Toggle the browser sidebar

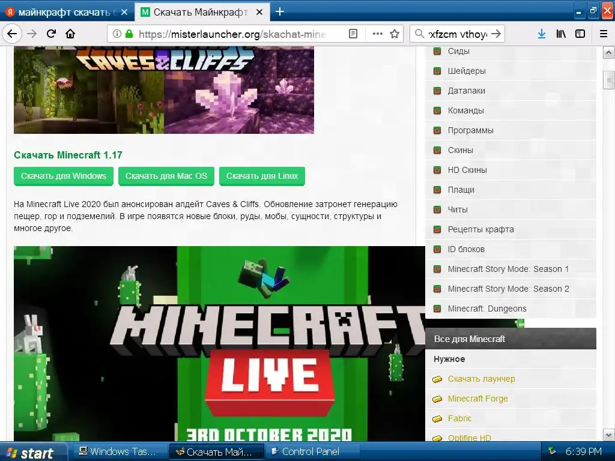pyautogui.click(x=580, y=34)
